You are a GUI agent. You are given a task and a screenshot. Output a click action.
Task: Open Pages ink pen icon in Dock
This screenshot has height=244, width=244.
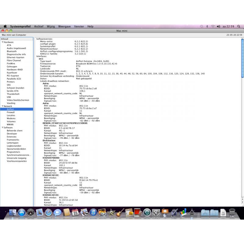point(174,212)
